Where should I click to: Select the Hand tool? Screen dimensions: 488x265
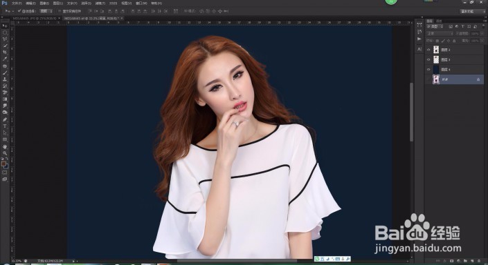pos(5,147)
